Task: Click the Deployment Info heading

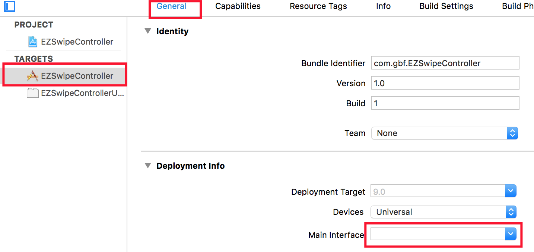Action: pos(191,166)
